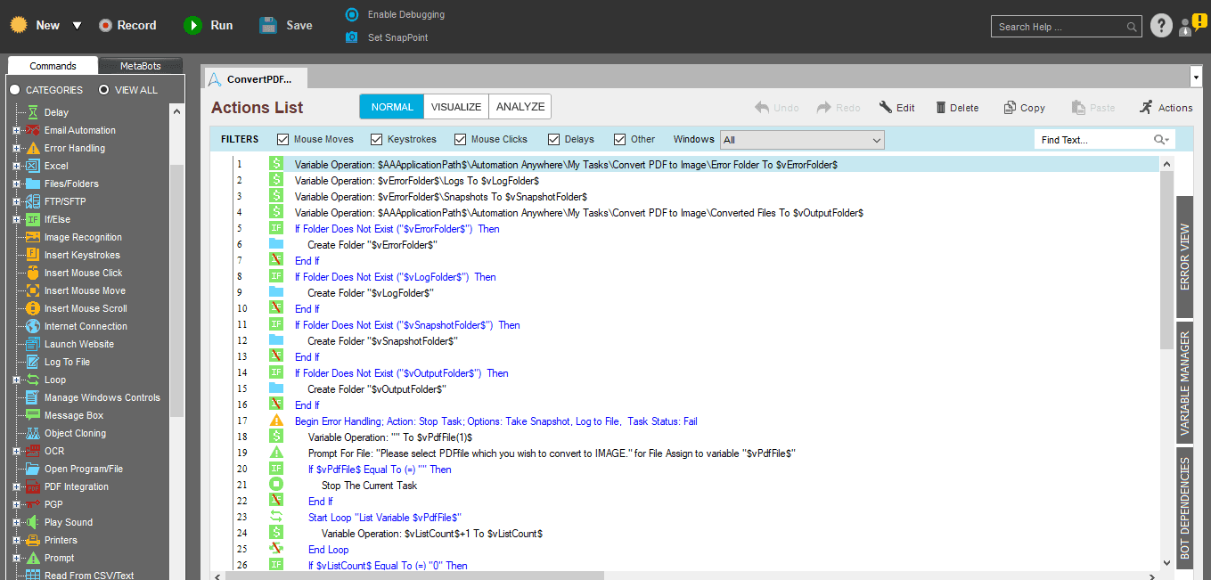Open the task tab list dropdown arrow

1196,77
